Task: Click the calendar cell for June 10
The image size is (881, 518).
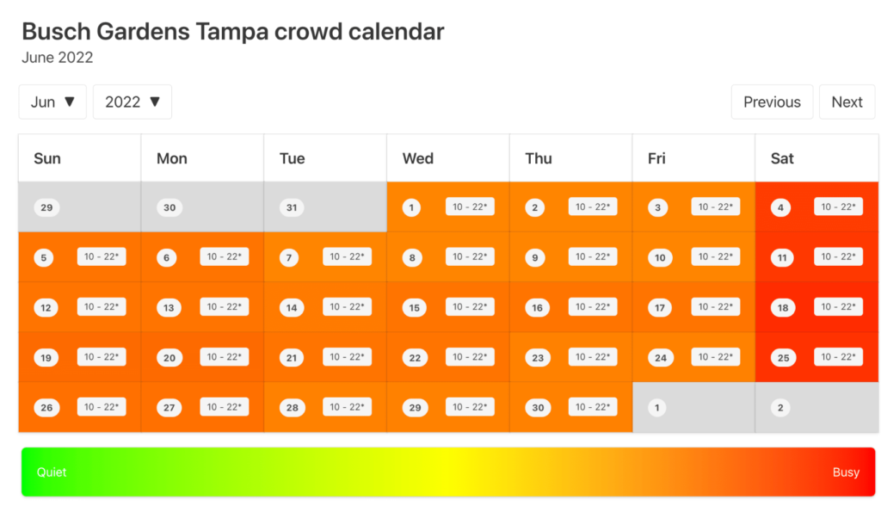Action: click(x=693, y=256)
